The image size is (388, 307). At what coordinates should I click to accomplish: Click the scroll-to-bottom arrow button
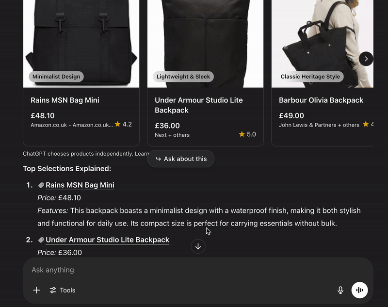pos(198,246)
